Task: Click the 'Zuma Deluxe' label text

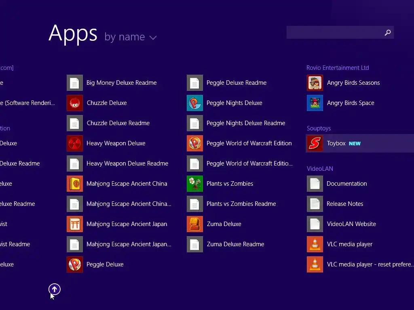Action: [x=224, y=224]
